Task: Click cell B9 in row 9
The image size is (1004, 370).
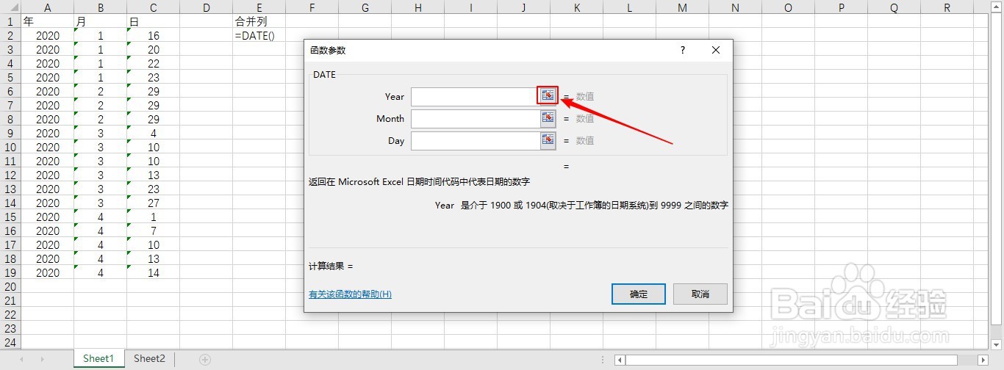Action: 100,133
